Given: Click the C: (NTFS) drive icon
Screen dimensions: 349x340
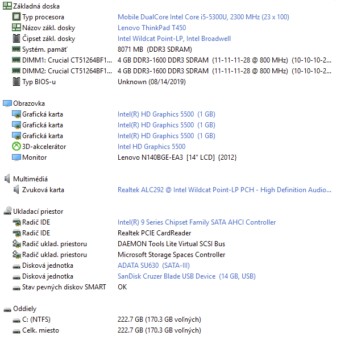Looking at the screenshot, I should 16,321.
